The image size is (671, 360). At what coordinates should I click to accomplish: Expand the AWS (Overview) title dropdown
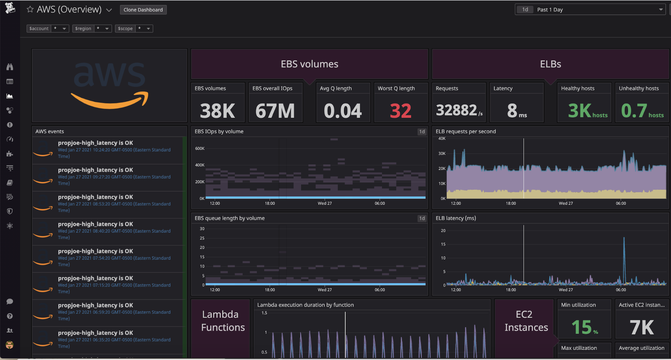[109, 10]
